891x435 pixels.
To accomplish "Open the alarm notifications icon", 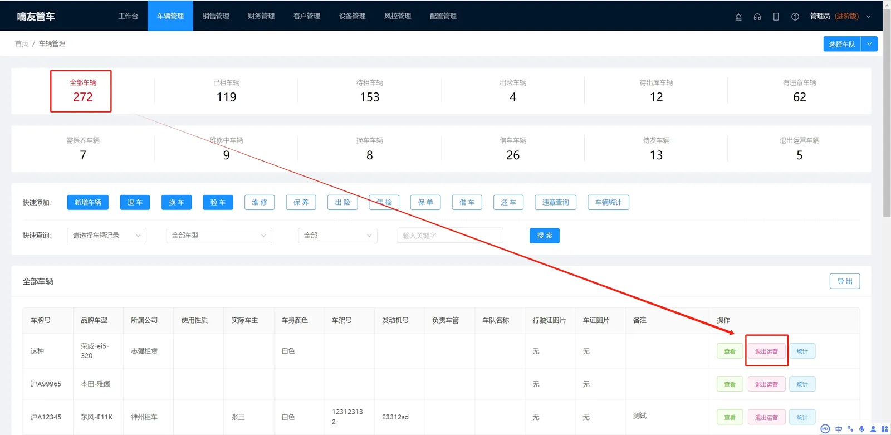I will tap(738, 17).
